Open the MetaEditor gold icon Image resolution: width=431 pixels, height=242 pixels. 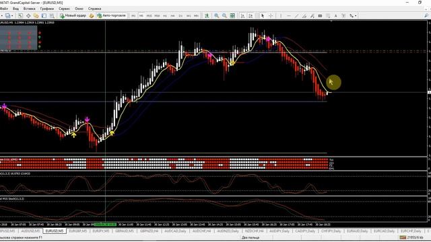point(92,15)
